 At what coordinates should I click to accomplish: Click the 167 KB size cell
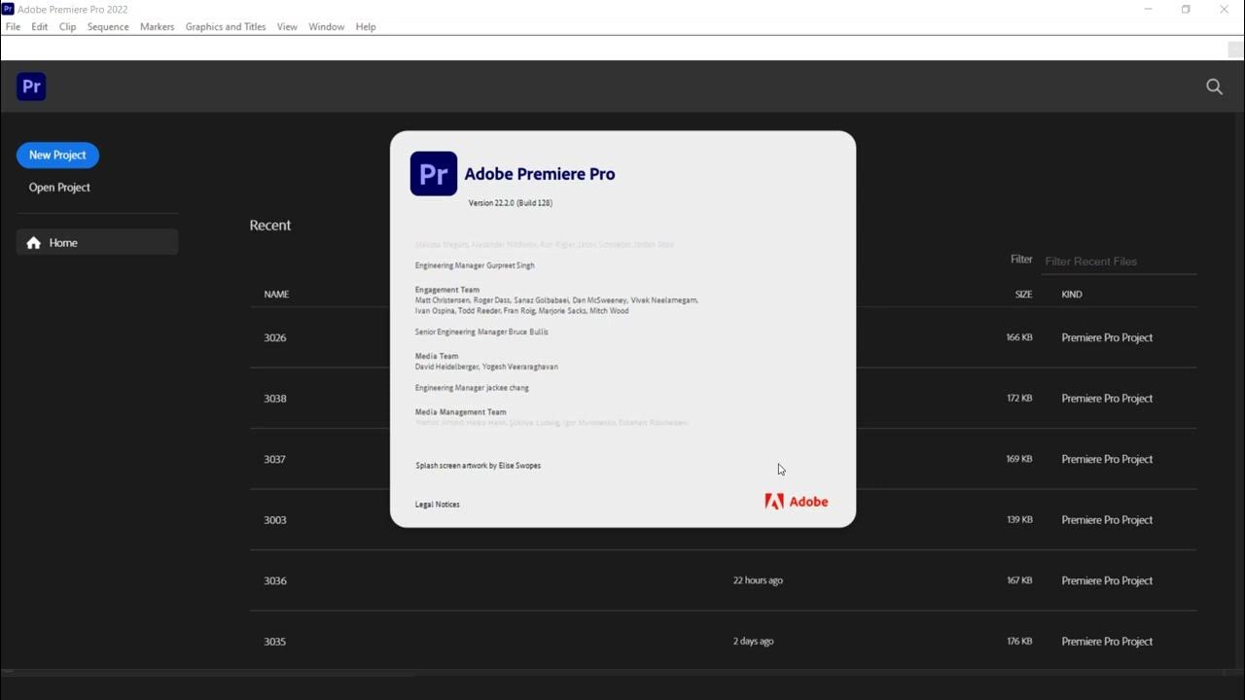coord(1019,580)
